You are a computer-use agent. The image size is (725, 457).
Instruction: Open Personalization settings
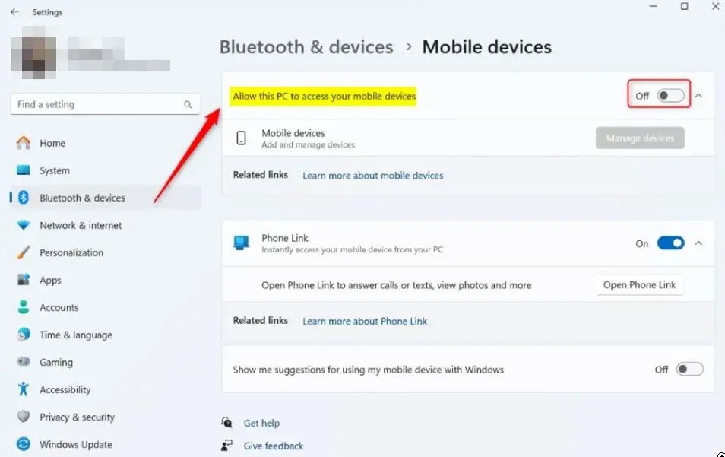[24, 252]
